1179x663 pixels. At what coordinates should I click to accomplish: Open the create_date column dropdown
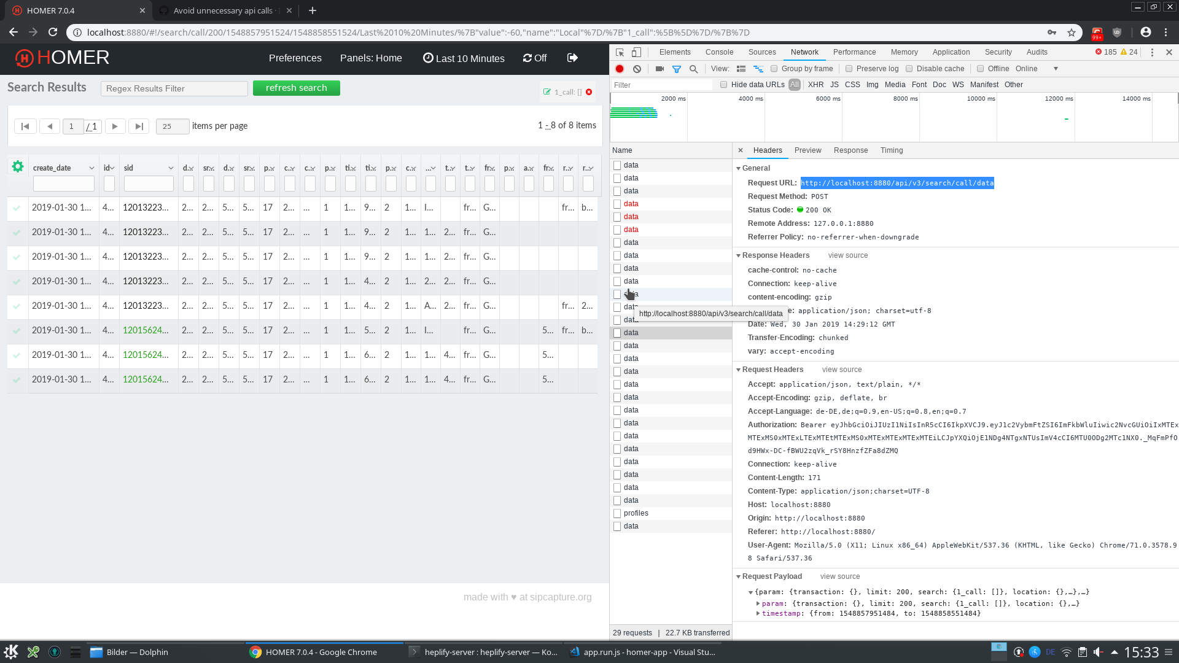coord(91,167)
